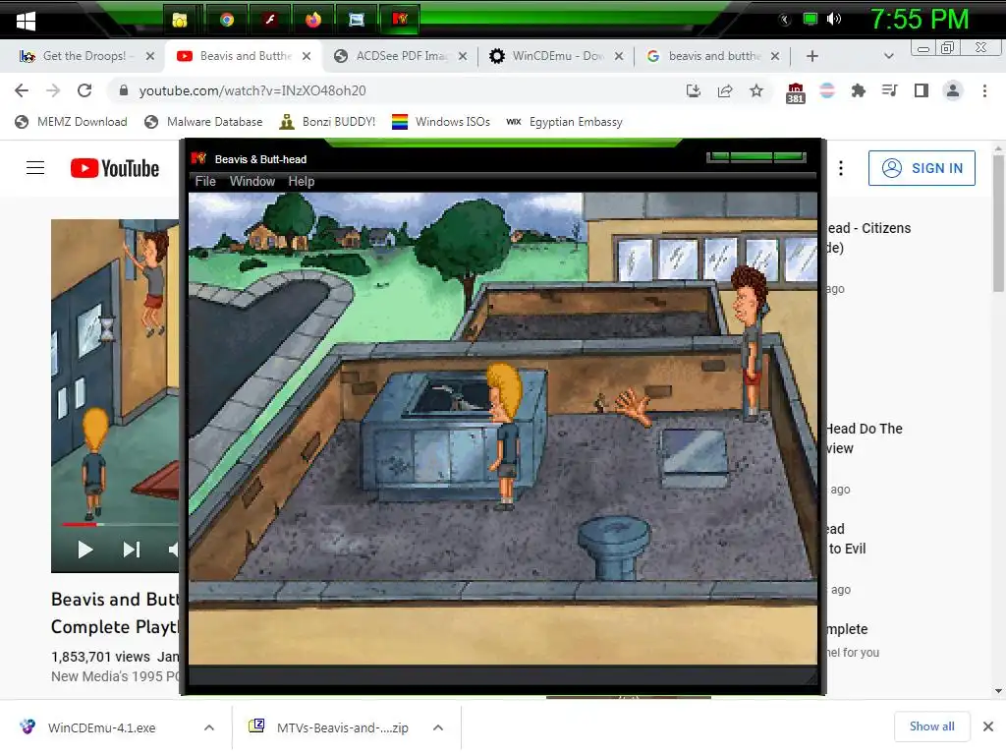
Task: Seek on the video progress bar
Action: (x=120, y=525)
